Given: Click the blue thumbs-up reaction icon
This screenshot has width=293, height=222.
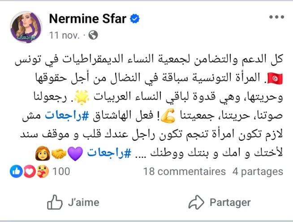Looking at the screenshot, I should pyautogui.click(x=15, y=171).
